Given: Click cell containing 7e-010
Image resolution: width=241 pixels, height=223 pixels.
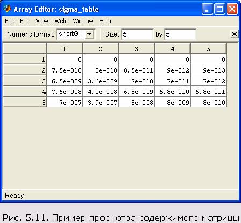Looking at the screenshot, I should point(136,81).
